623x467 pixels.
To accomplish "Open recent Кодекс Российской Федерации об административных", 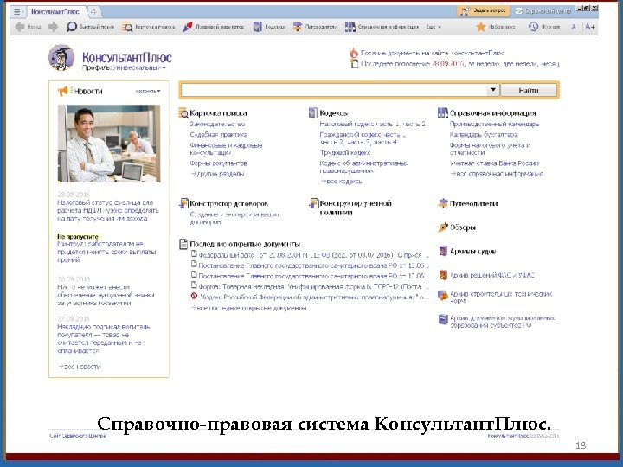I will pos(310,297).
